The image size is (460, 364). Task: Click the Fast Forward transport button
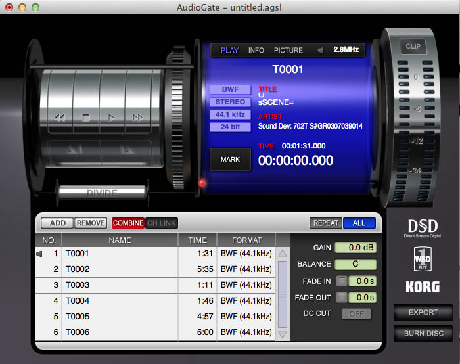coord(138,118)
